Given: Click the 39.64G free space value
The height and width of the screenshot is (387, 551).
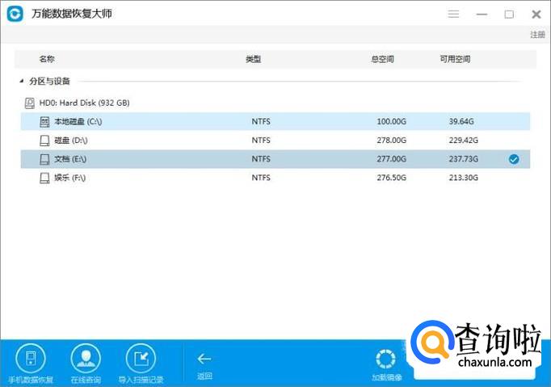Looking at the screenshot, I should [x=461, y=122].
